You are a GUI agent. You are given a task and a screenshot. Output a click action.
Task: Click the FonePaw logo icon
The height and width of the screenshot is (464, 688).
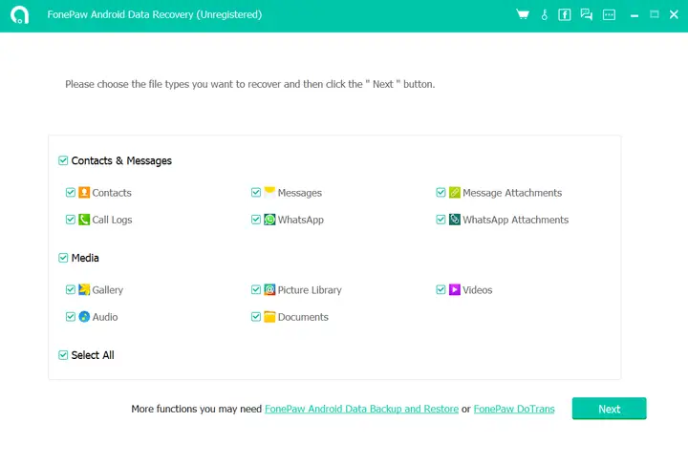pyautogui.click(x=19, y=15)
